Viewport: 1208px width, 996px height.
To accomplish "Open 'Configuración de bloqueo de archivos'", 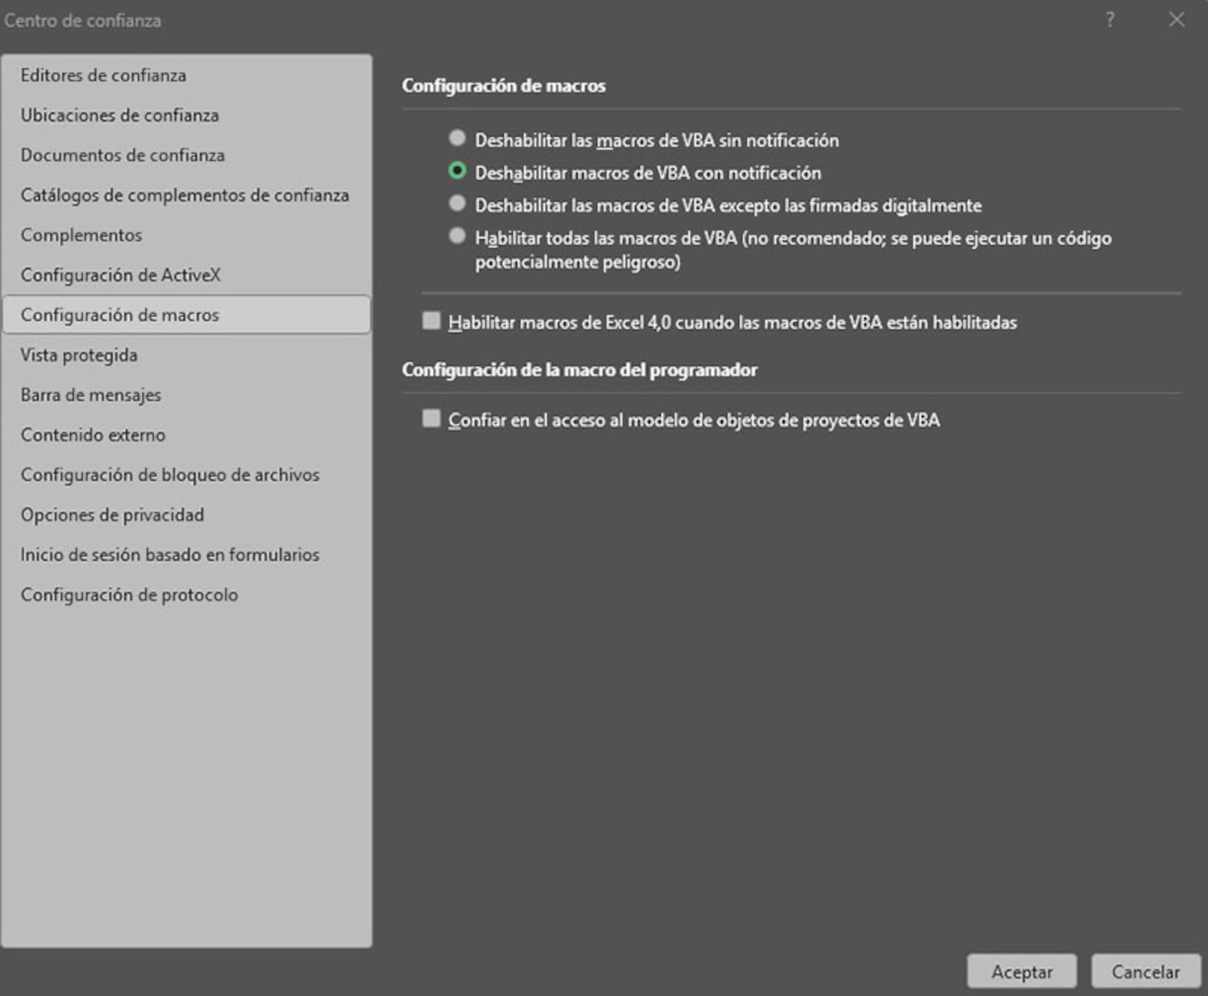I will pyautogui.click(x=170, y=475).
